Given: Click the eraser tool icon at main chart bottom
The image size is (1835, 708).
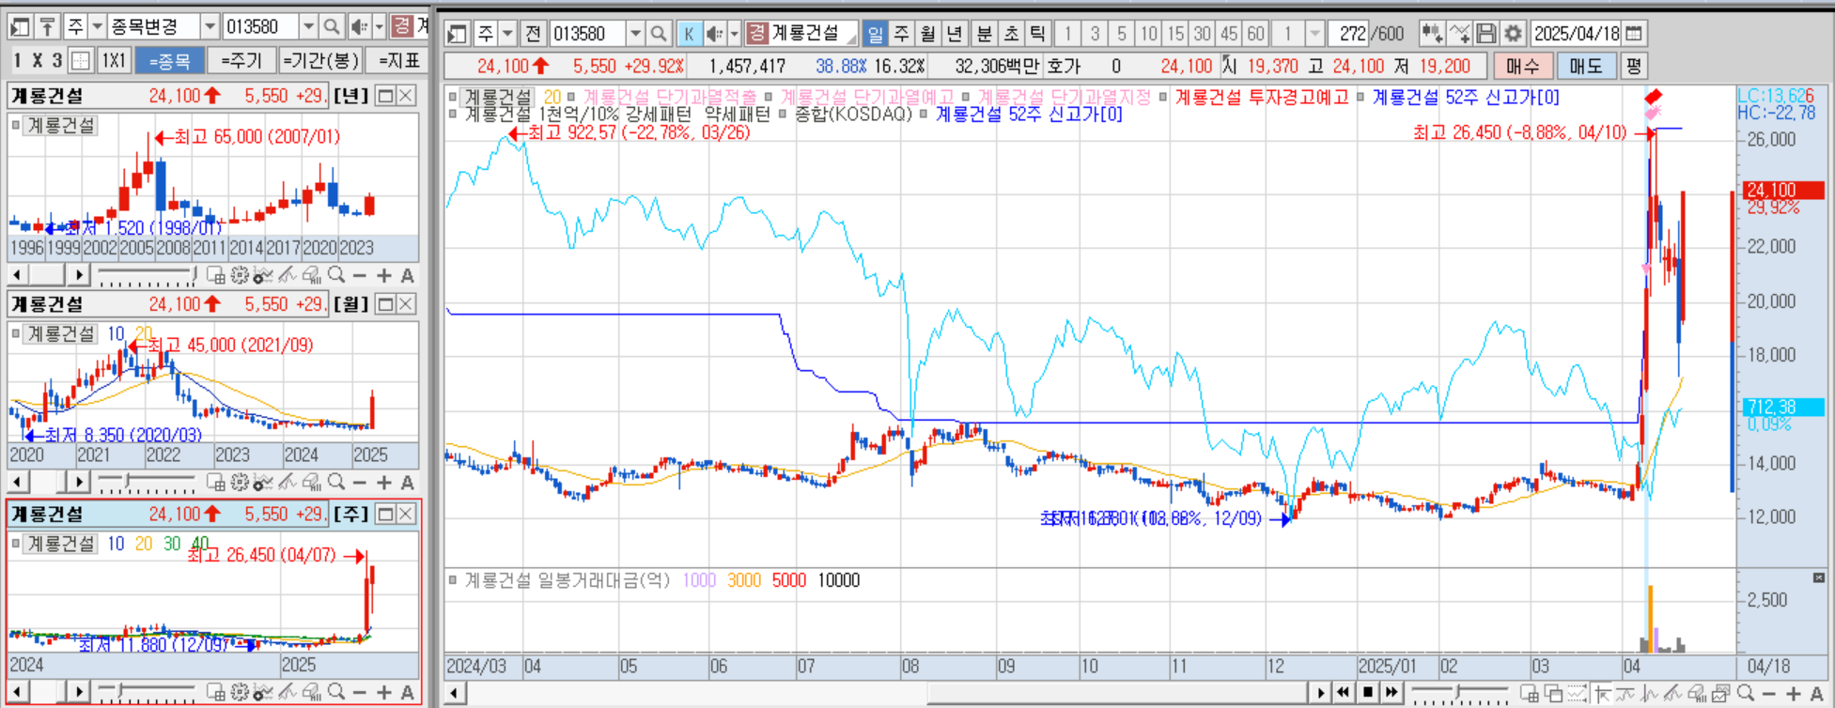Looking at the screenshot, I should coord(1697,693).
